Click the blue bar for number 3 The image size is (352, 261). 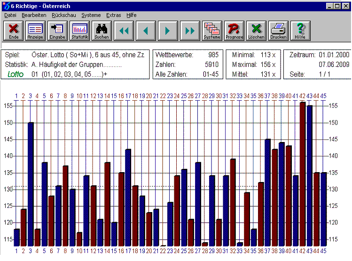31,183
